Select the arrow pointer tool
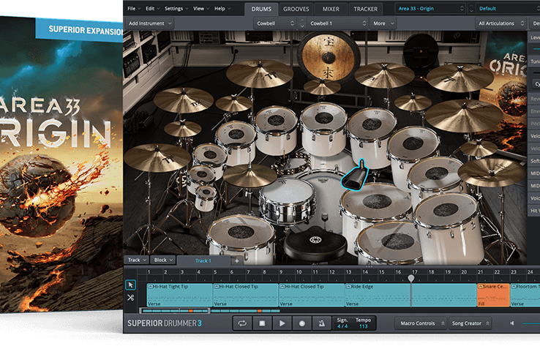The width and height of the screenshot is (540, 357). coord(130,285)
